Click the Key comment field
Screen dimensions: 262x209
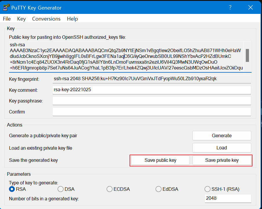152,90
